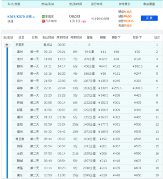This screenshot has height=179, width=163.
Task: Collapse the 详情 details chevron
Action: click(x=33, y=17)
